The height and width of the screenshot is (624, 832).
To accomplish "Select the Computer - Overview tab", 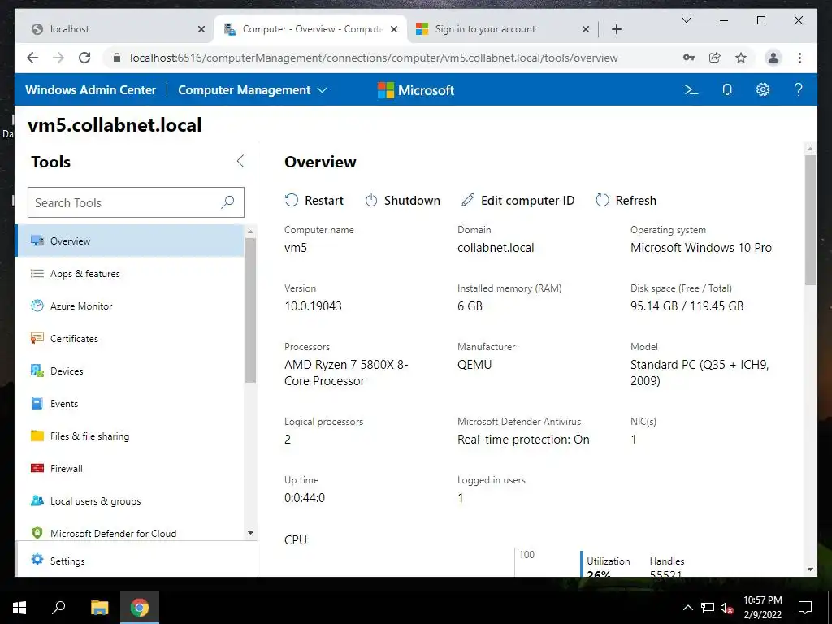I will (x=310, y=28).
